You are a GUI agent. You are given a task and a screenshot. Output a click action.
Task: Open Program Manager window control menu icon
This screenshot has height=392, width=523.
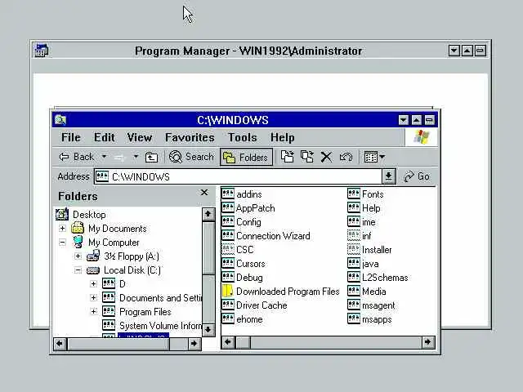(42, 51)
